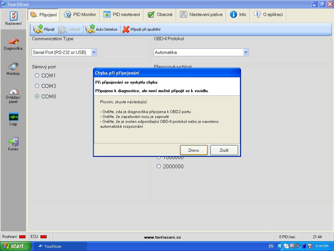
Task: Expand the Communication Type dropdown
Action: pyautogui.click(x=94, y=52)
